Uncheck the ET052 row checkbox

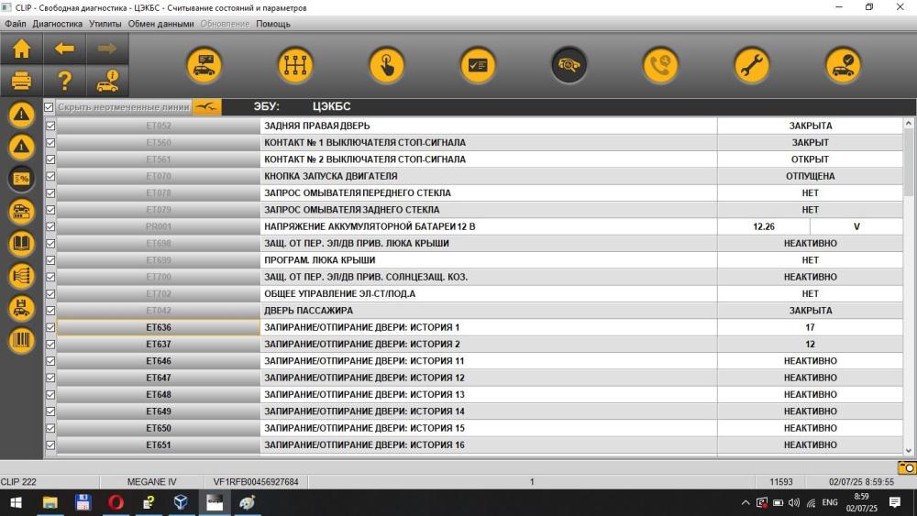click(50, 126)
